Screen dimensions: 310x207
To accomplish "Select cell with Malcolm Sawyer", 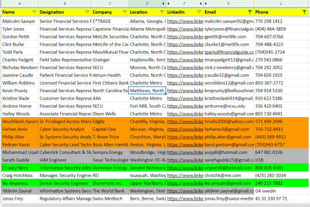I will point(20,21).
